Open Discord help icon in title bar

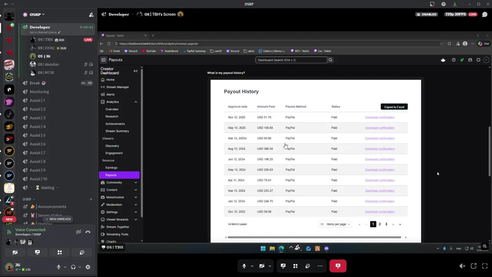coord(444,4)
